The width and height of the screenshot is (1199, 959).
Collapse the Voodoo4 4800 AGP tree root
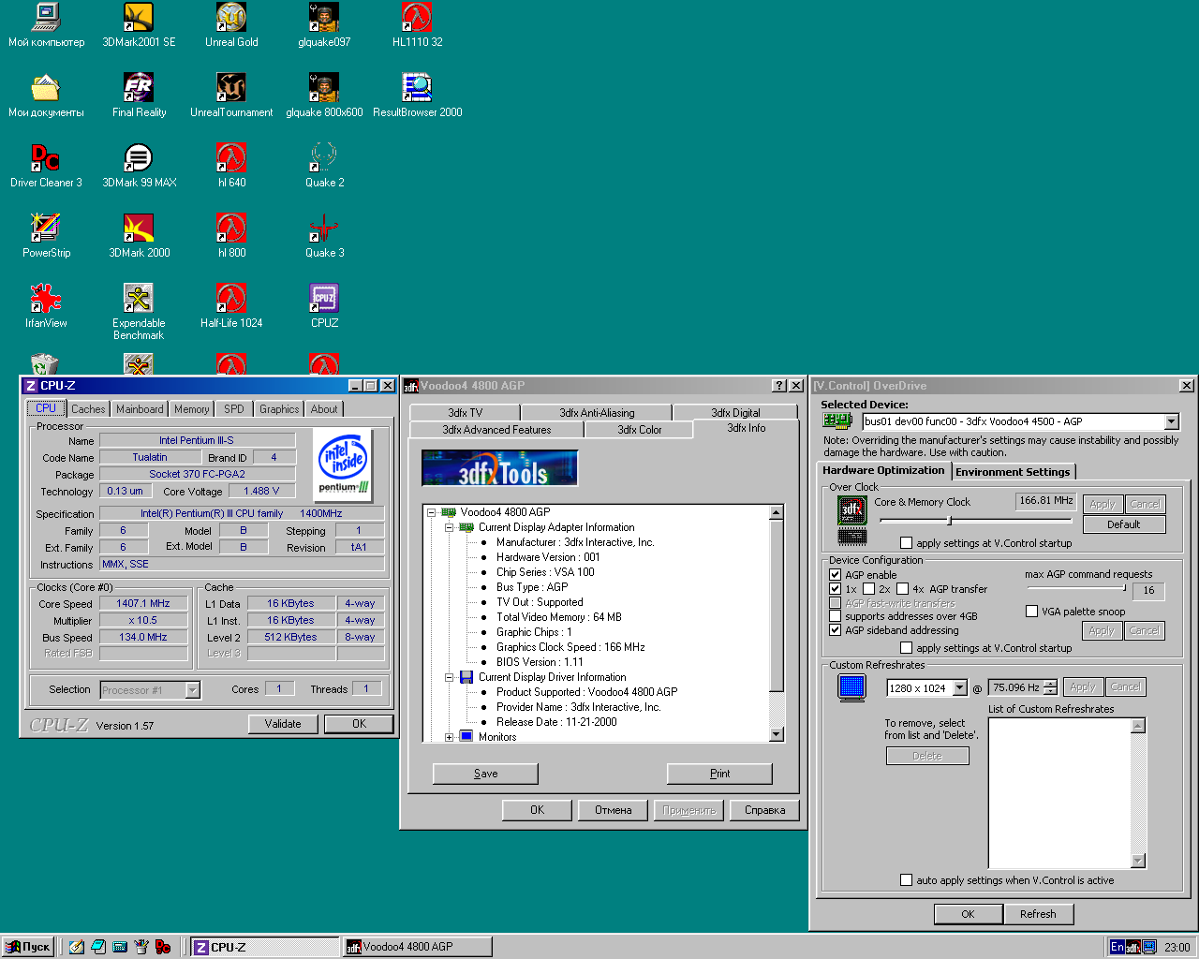[432, 512]
